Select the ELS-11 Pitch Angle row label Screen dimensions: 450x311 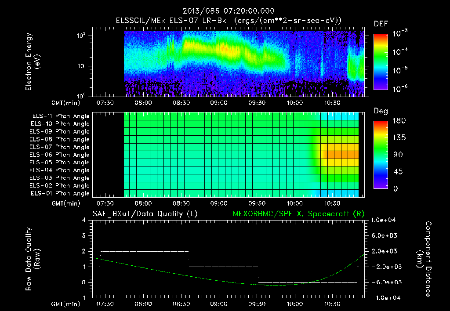coord(61,116)
